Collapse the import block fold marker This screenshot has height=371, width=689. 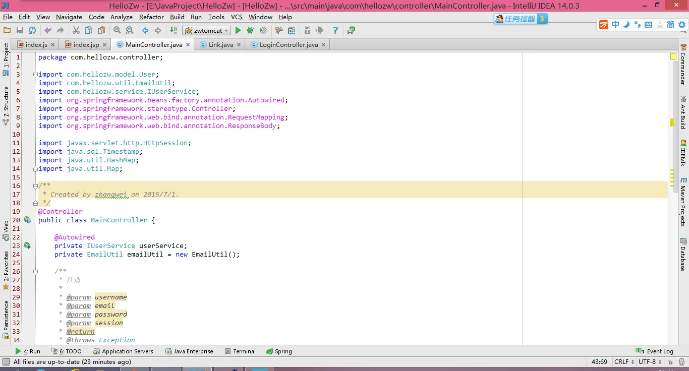[35, 75]
